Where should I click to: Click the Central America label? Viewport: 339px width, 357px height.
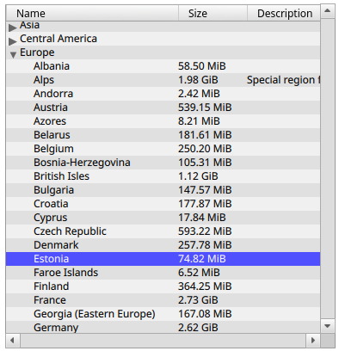[59, 39]
